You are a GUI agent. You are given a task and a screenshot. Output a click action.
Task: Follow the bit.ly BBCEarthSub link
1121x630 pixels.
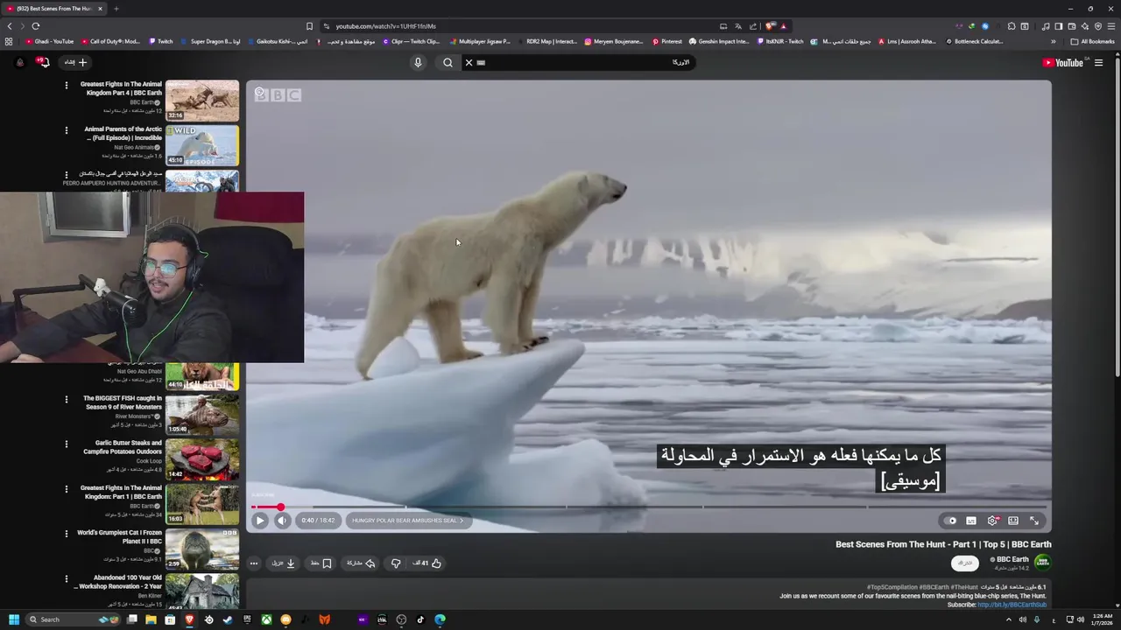click(1012, 605)
